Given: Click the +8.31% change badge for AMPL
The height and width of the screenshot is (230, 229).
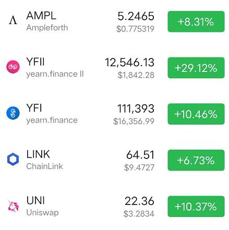Looking at the screenshot, I should pos(196,21).
